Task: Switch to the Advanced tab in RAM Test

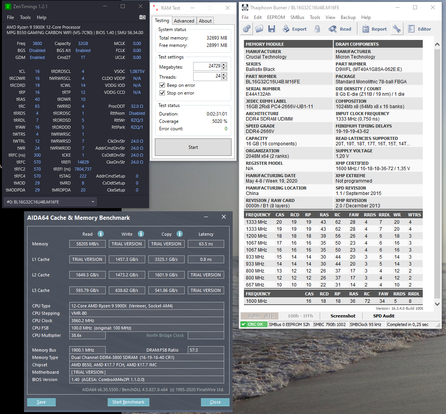Action: [184, 21]
